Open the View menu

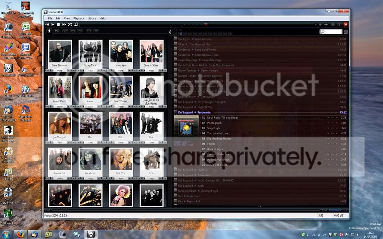67,18
